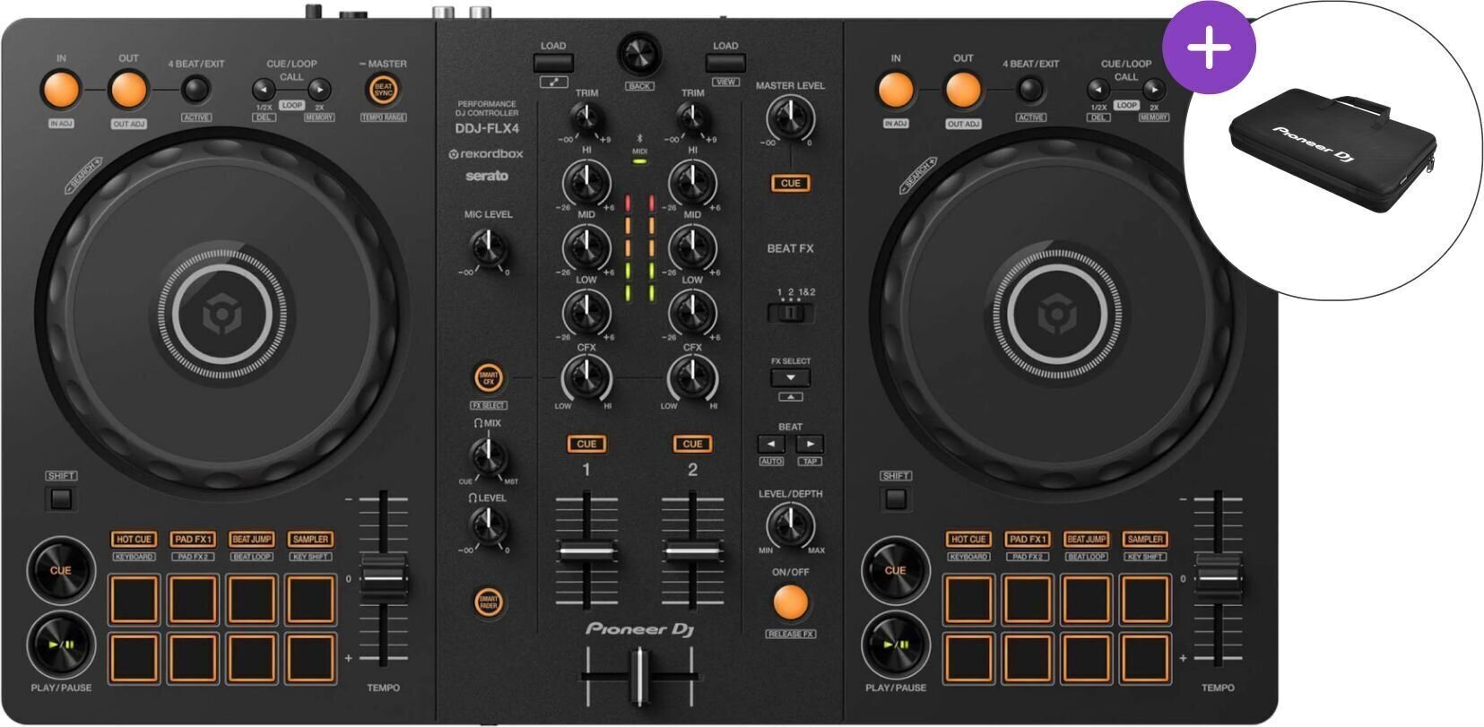Toggle channel 1 headphone CUE button
The height and width of the screenshot is (727, 1484).
coord(586,444)
